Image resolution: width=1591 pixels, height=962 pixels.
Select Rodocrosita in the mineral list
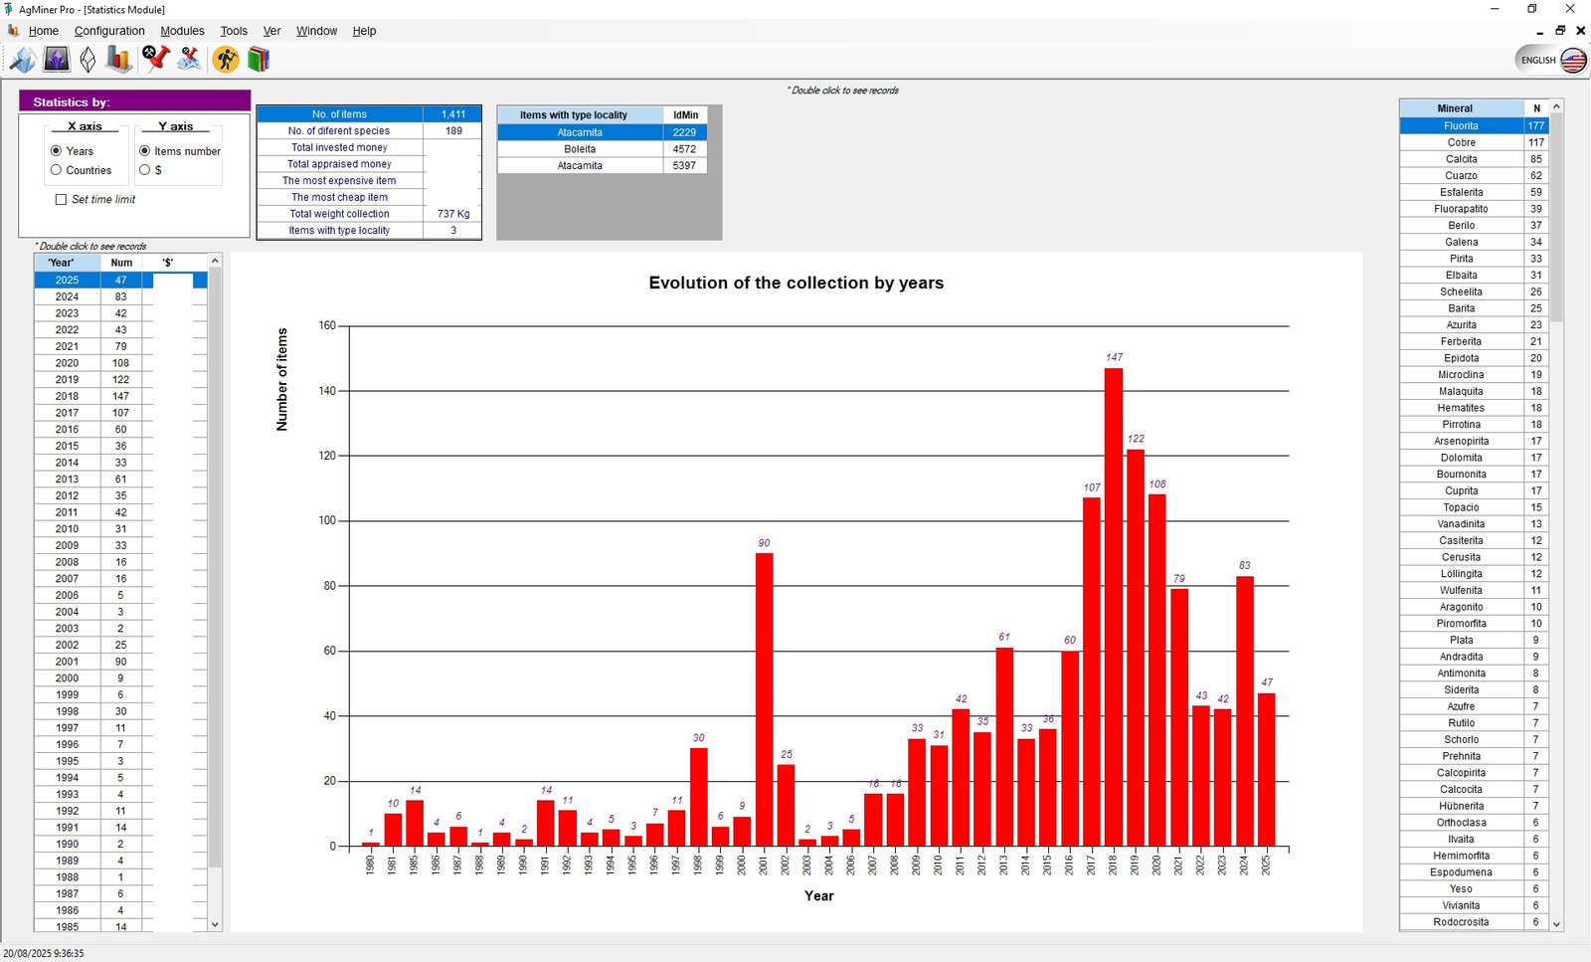tap(1474, 922)
